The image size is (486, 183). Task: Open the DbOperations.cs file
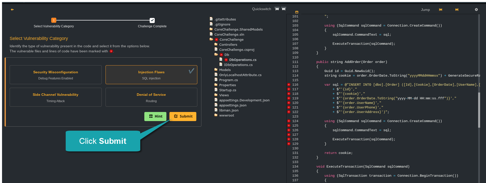[242, 60]
